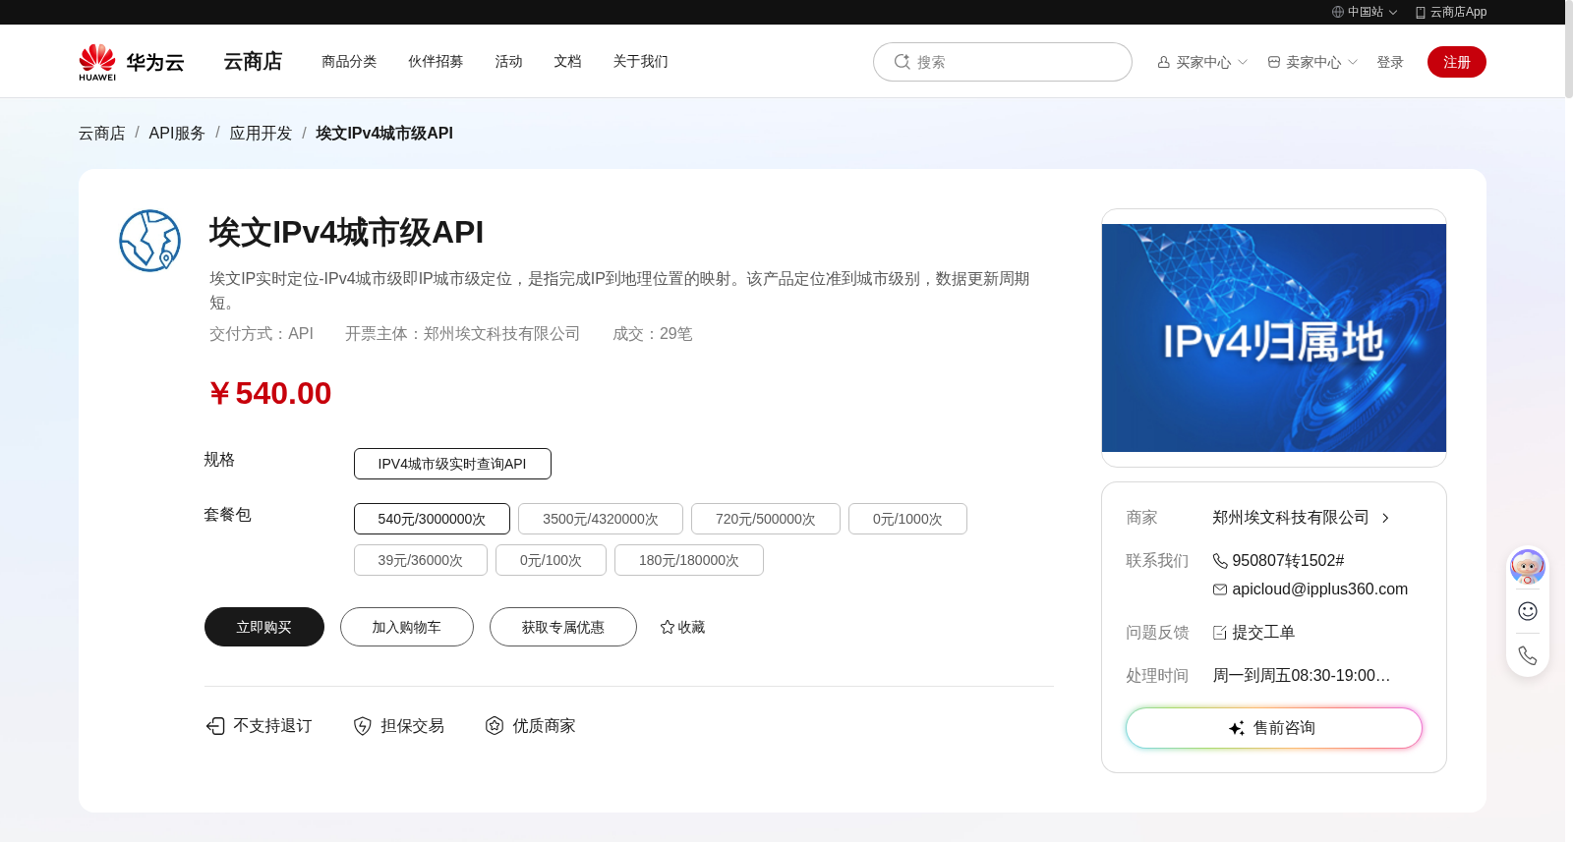1573x842 pixels.
Task: Click the ￥540.00 price text
Action: tap(270, 393)
